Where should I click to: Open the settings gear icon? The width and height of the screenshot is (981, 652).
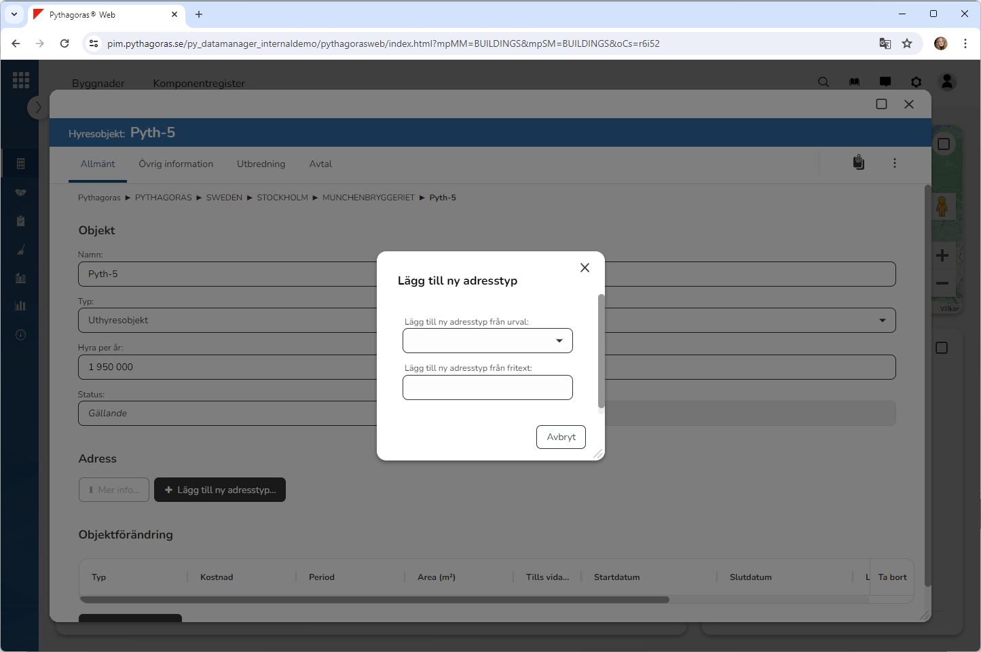click(917, 82)
